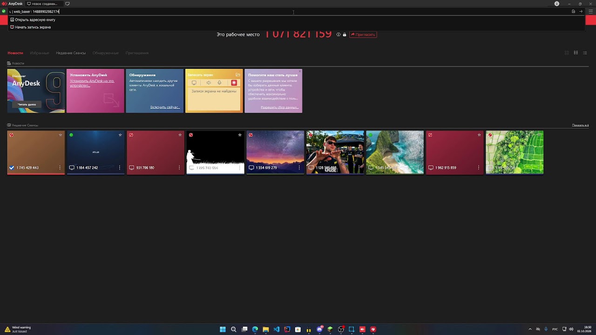Open the AnyDesk main hamburger menu
The width and height of the screenshot is (596, 335).
[x=590, y=11]
